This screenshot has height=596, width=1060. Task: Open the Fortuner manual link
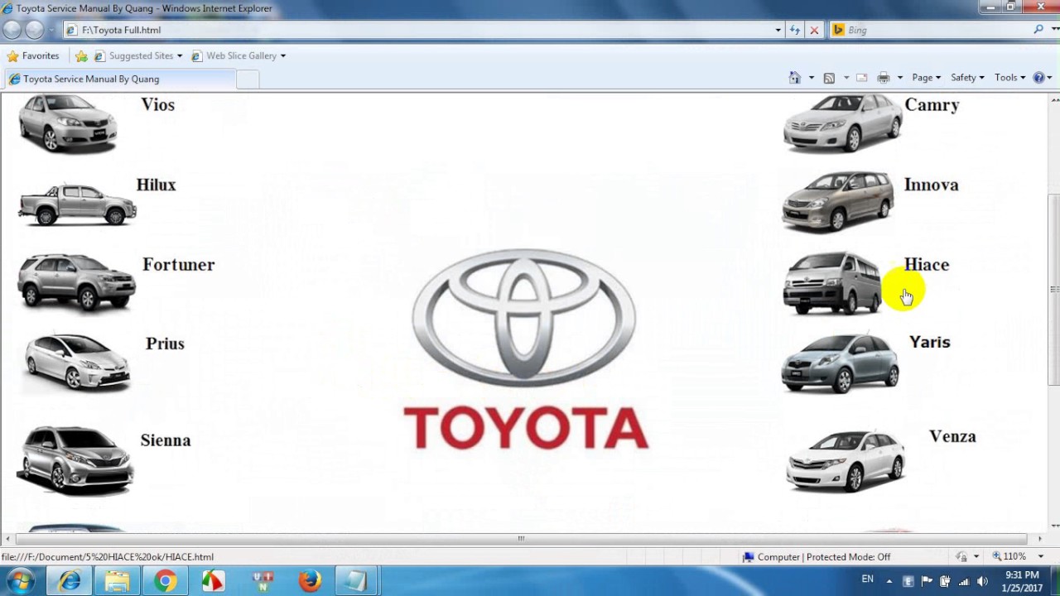(178, 265)
